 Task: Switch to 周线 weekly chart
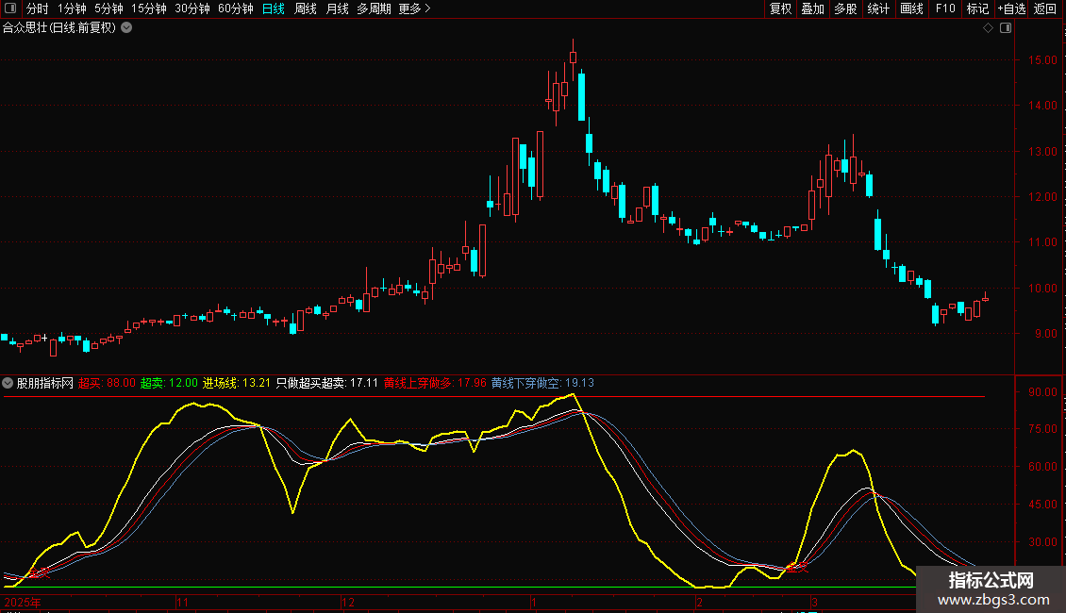coord(306,8)
